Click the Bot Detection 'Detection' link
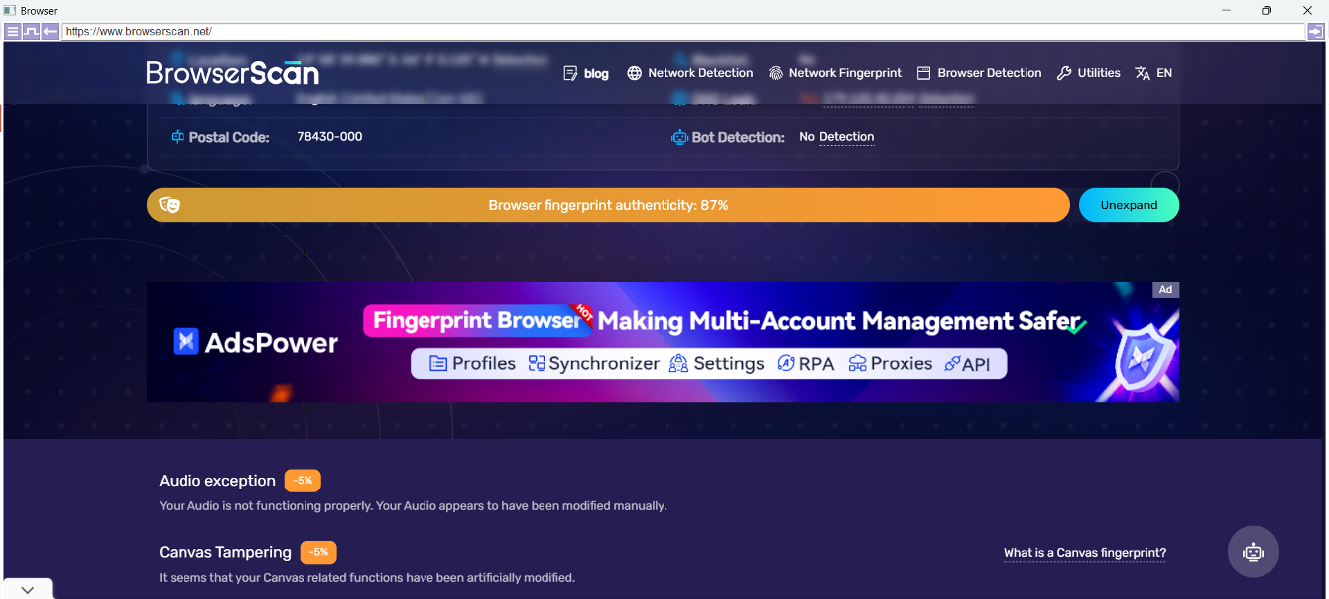 tap(846, 136)
